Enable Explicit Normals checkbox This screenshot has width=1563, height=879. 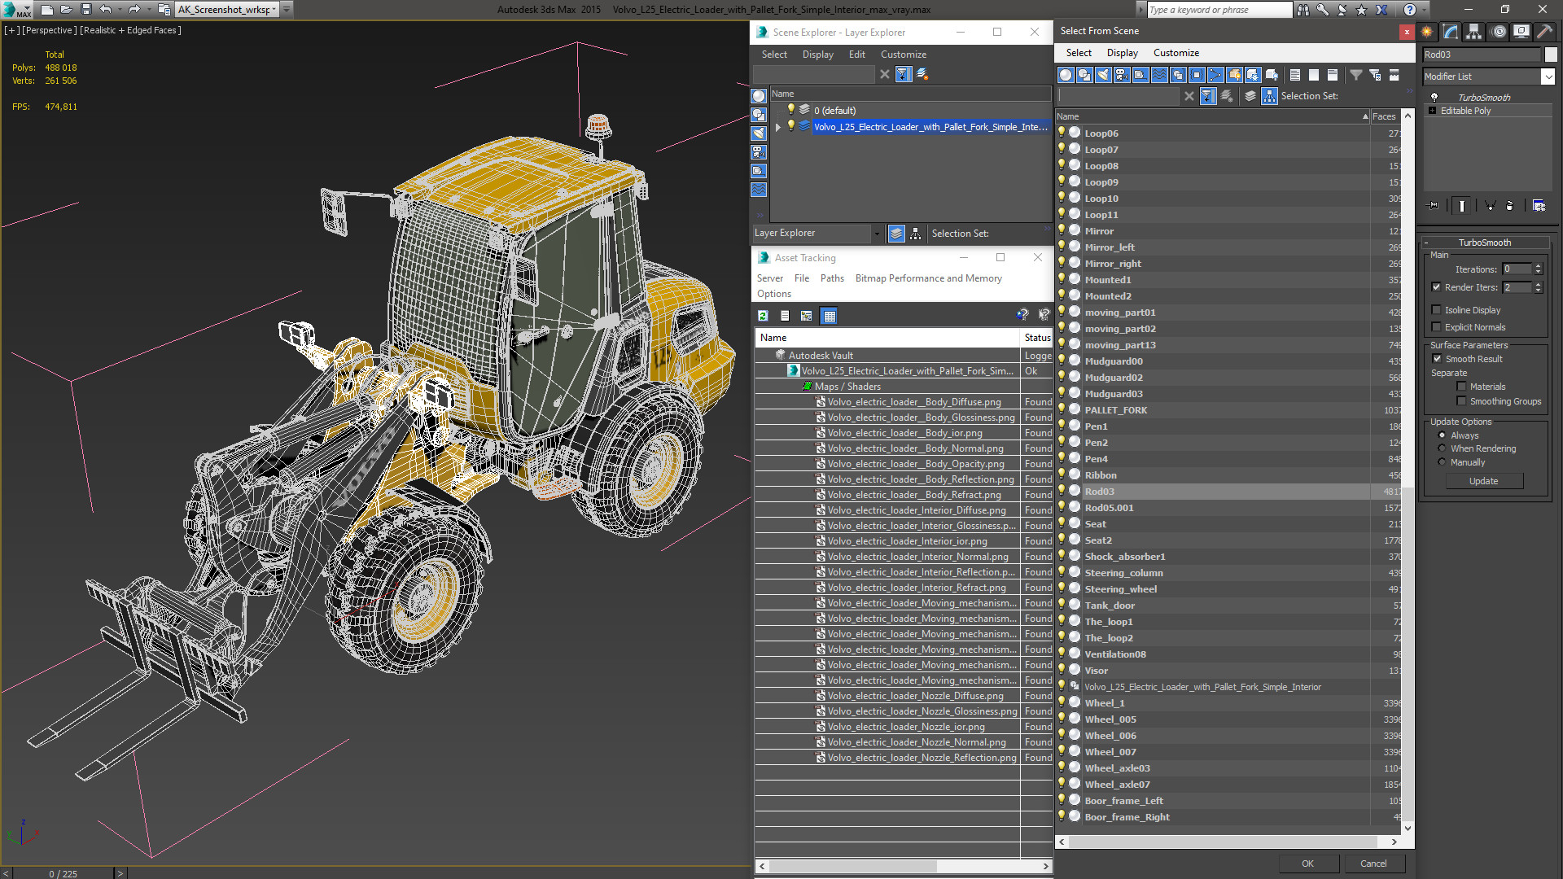1436,327
